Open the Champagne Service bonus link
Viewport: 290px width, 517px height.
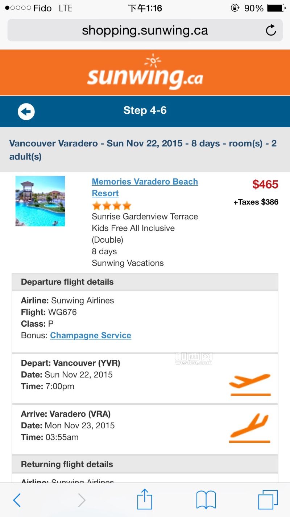click(91, 335)
